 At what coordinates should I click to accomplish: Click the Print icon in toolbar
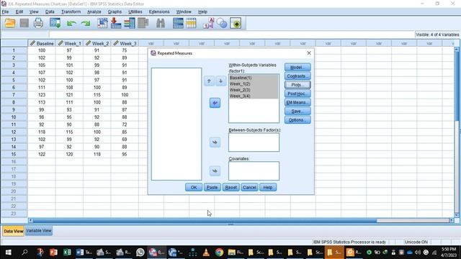pos(38,23)
